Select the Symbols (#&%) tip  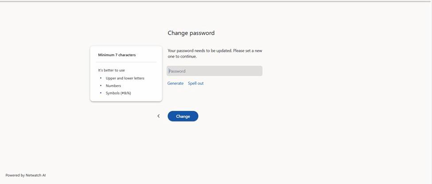118,93
